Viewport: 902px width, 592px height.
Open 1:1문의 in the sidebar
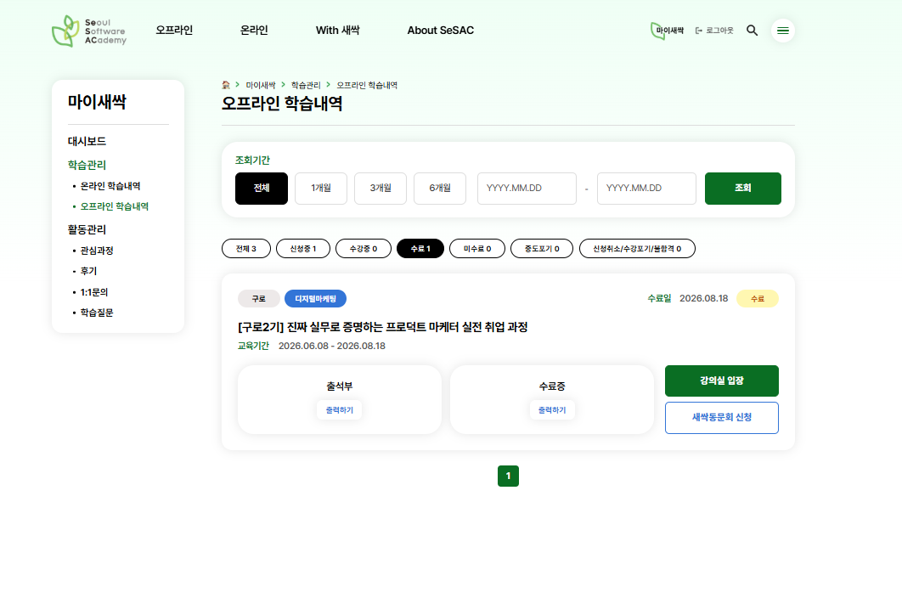[93, 292]
